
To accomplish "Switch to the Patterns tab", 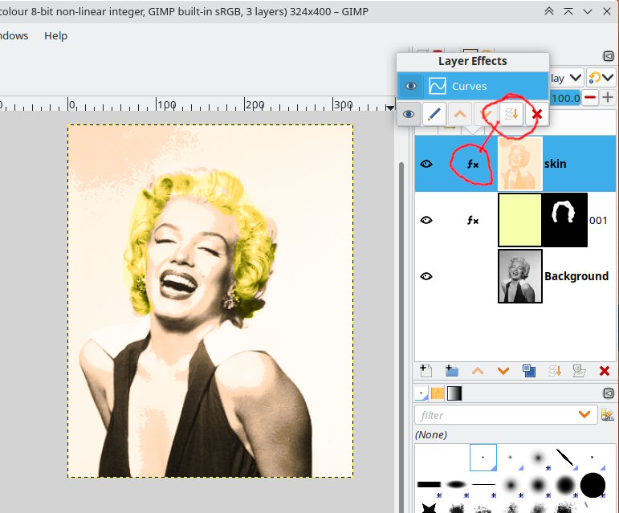I will pos(438,393).
